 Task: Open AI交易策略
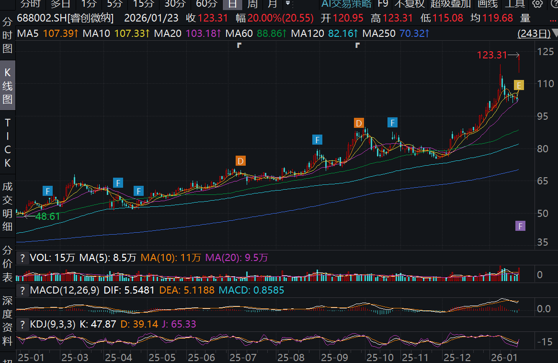(x=346, y=4)
